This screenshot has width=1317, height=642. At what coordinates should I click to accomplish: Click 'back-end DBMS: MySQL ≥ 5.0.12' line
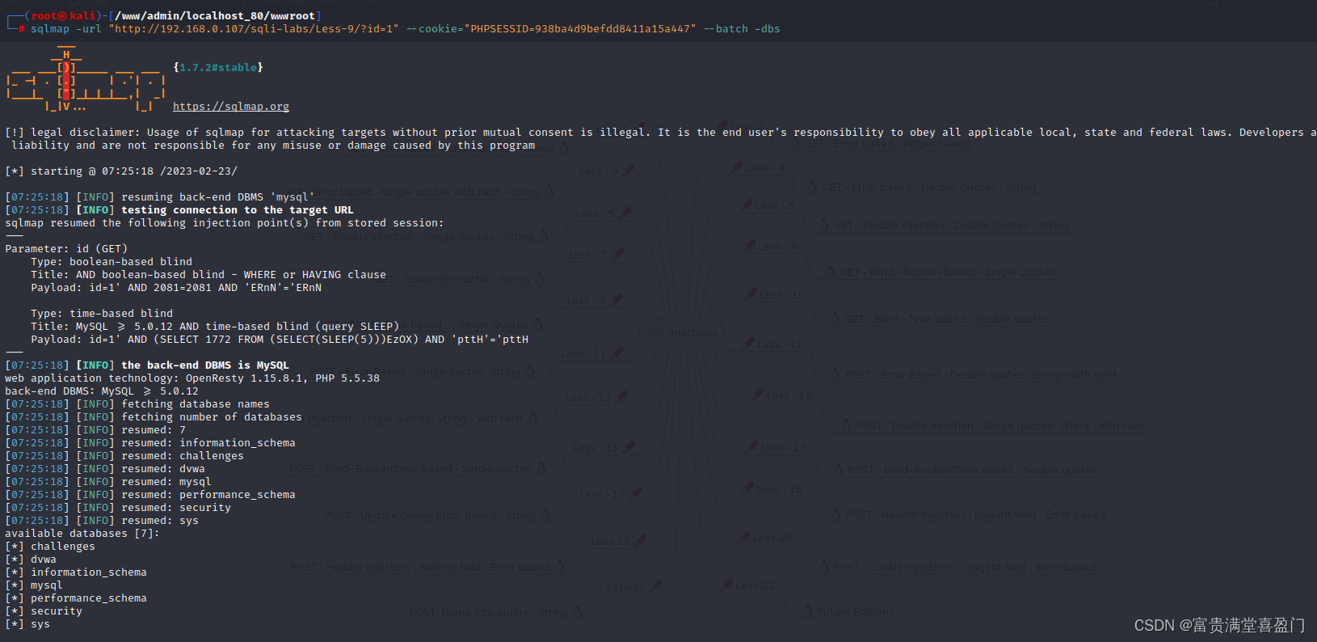pos(102,391)
